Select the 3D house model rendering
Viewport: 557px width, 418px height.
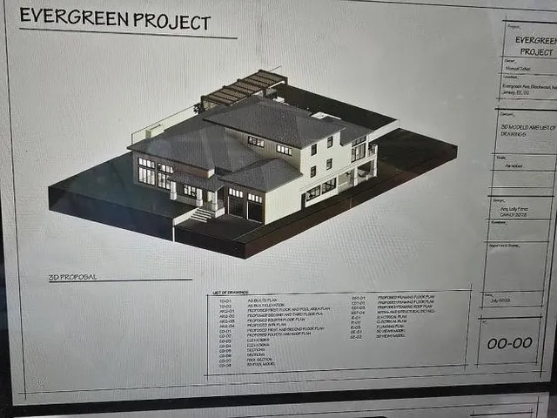[252, 165]
